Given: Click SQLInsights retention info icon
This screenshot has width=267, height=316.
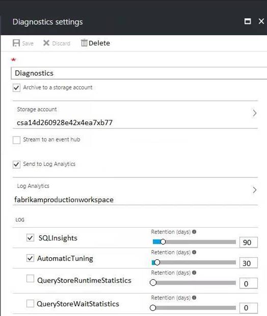Looking at the screenshot, I should point(194,232).
